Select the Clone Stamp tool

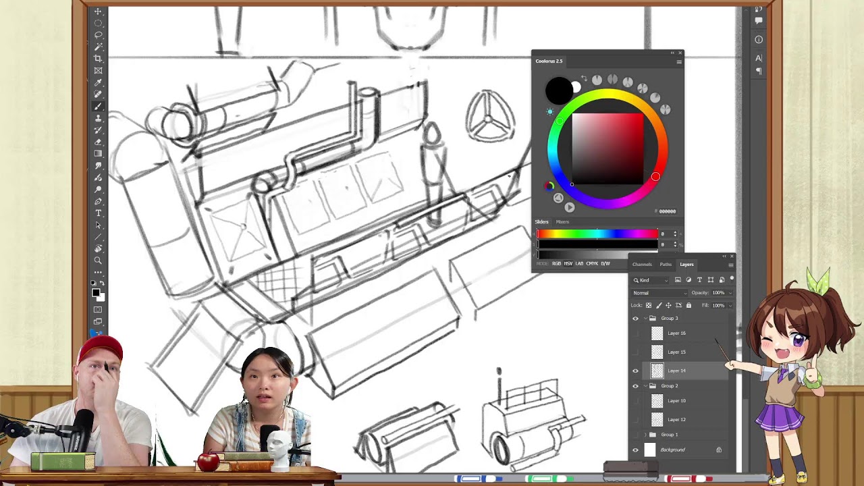98,118
